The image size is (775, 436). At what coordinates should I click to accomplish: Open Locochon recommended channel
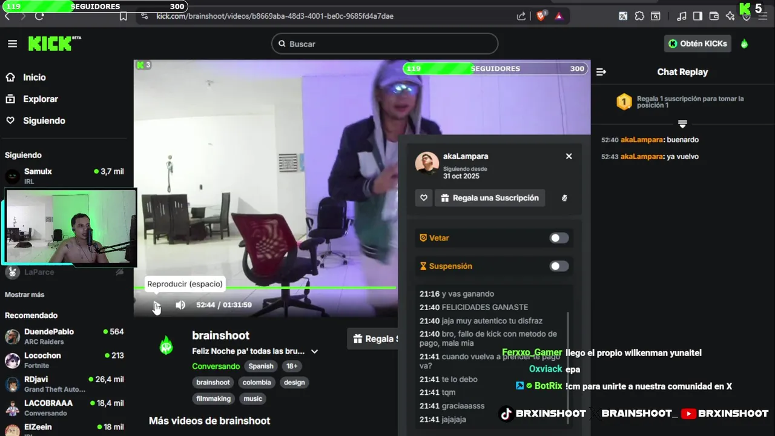pos(65,360)
